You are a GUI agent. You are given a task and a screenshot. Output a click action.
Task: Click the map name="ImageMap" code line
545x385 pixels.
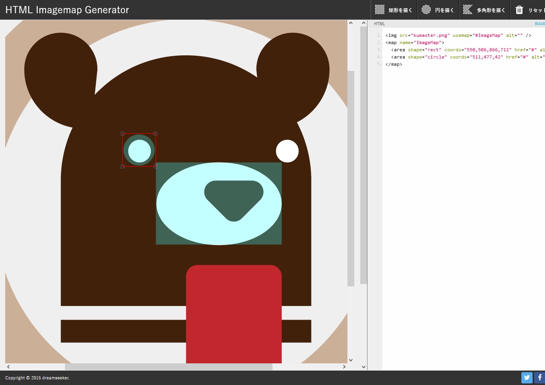coord(415,43)
